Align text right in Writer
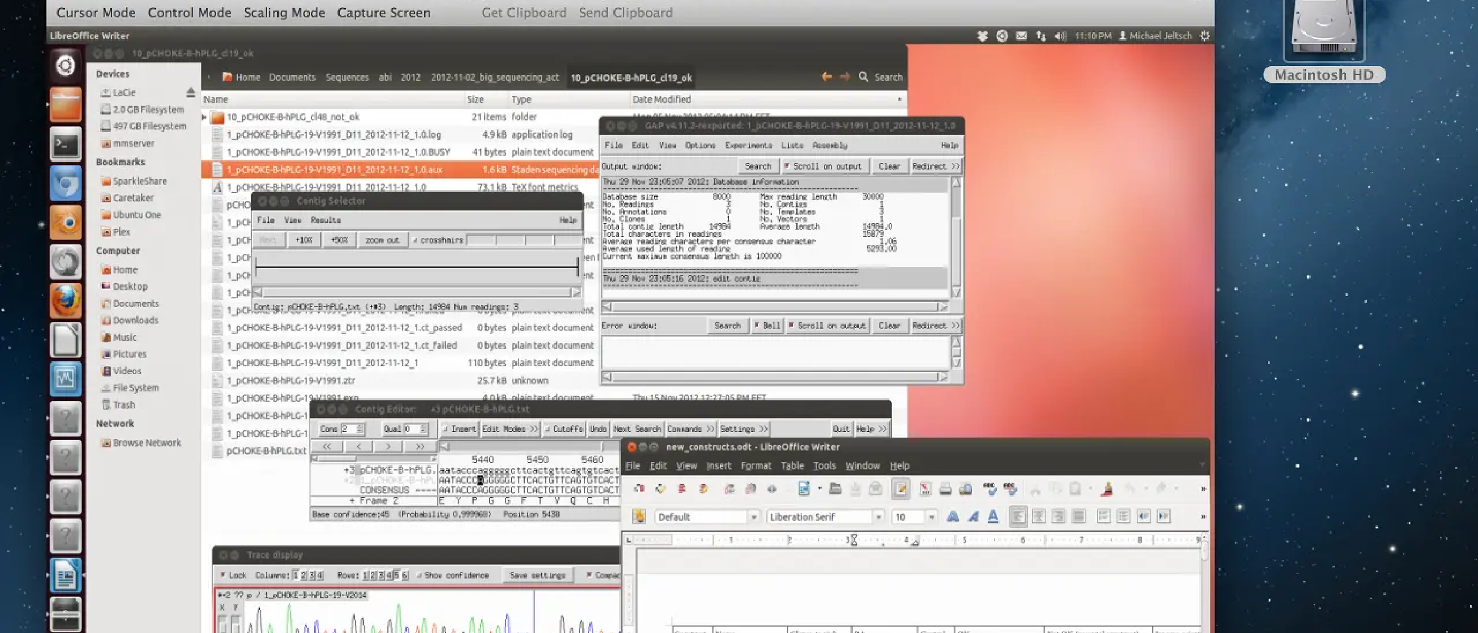The height and width of the screenshot is (633, 1478). [x=1058, y=516]
